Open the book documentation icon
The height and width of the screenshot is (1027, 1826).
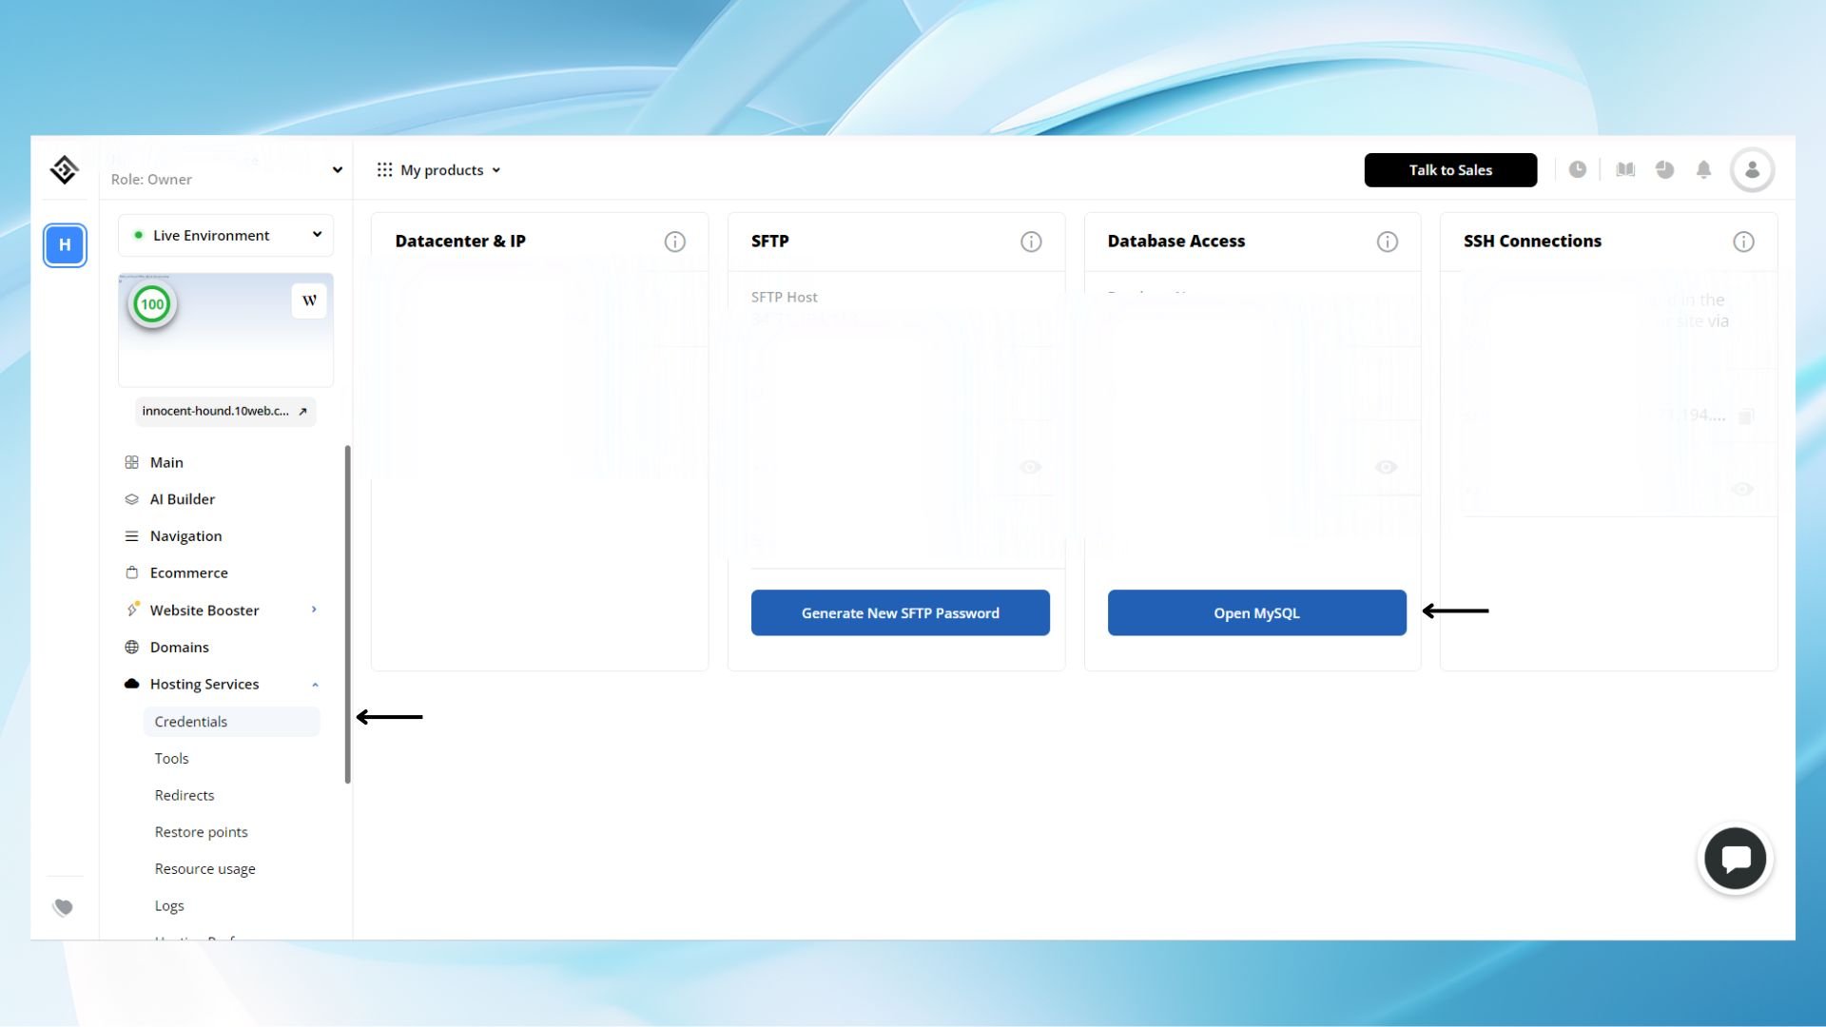pyautogui.click(x=1625, y=170)
